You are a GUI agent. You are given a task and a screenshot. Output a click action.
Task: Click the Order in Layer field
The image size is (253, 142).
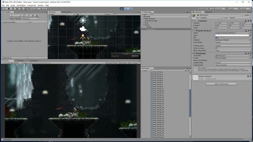point(233,48)
